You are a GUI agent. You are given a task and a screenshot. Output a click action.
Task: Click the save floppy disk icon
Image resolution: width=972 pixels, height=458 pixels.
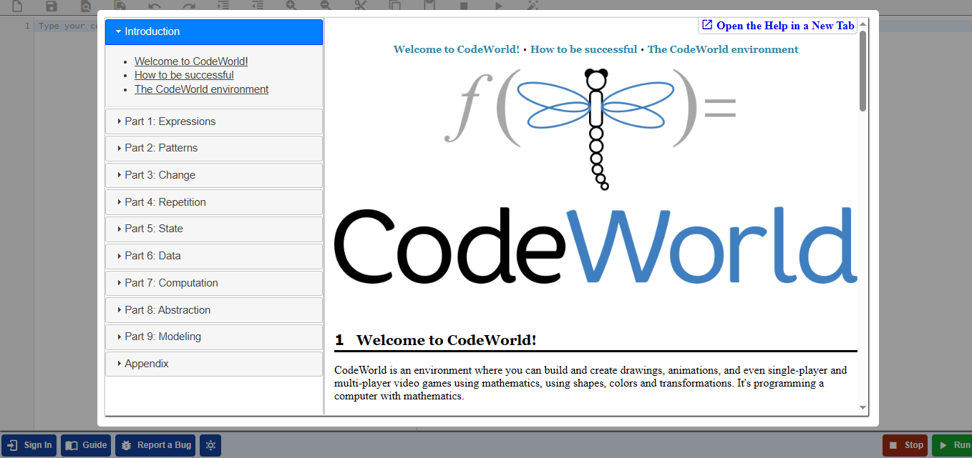pyautogui.click(x=51, y=5)
